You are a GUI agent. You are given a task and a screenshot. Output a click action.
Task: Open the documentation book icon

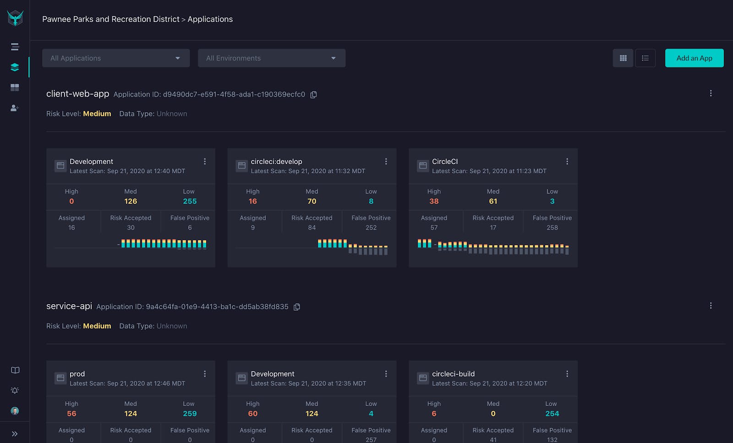[15, 370]
